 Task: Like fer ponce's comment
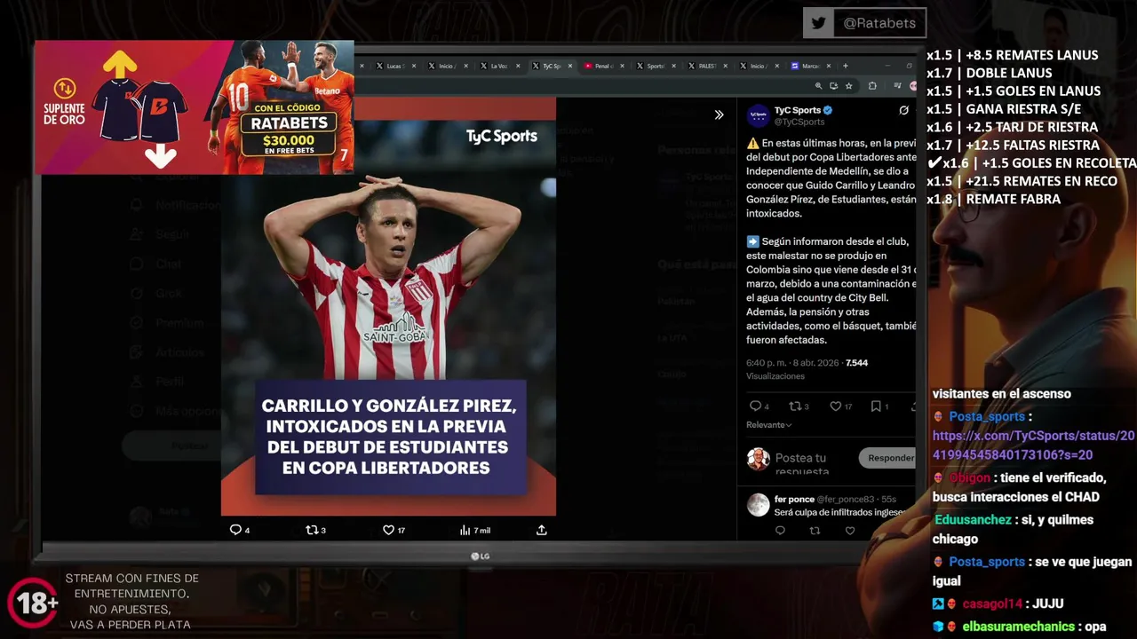[850, 531]
